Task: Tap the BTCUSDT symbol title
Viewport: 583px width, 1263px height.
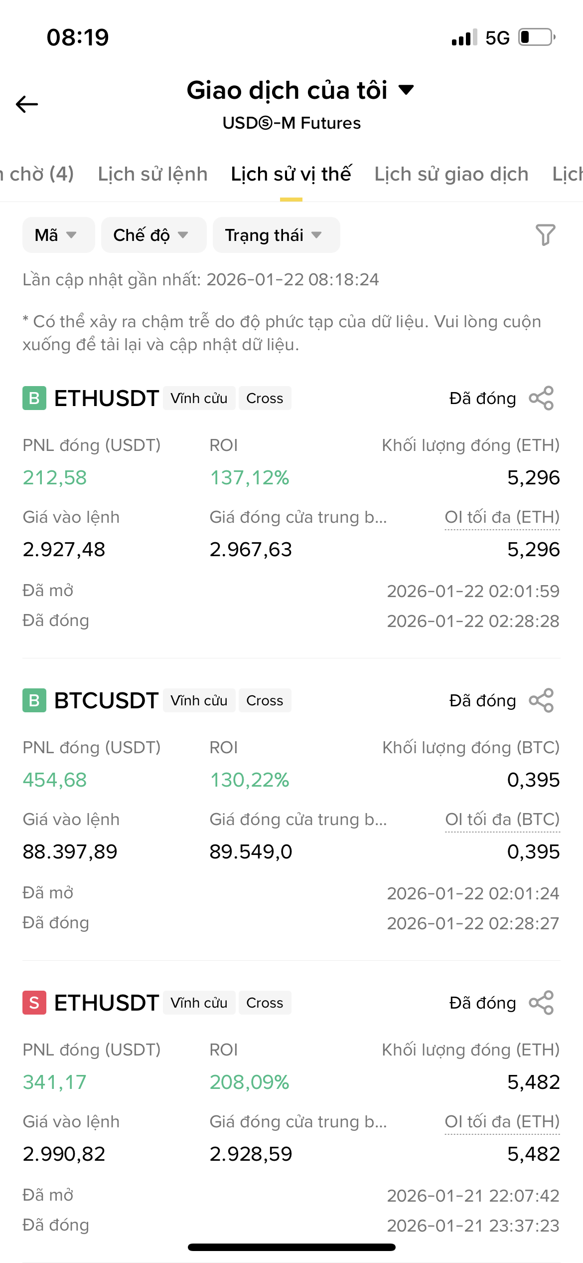Action: tap(106, 700)
